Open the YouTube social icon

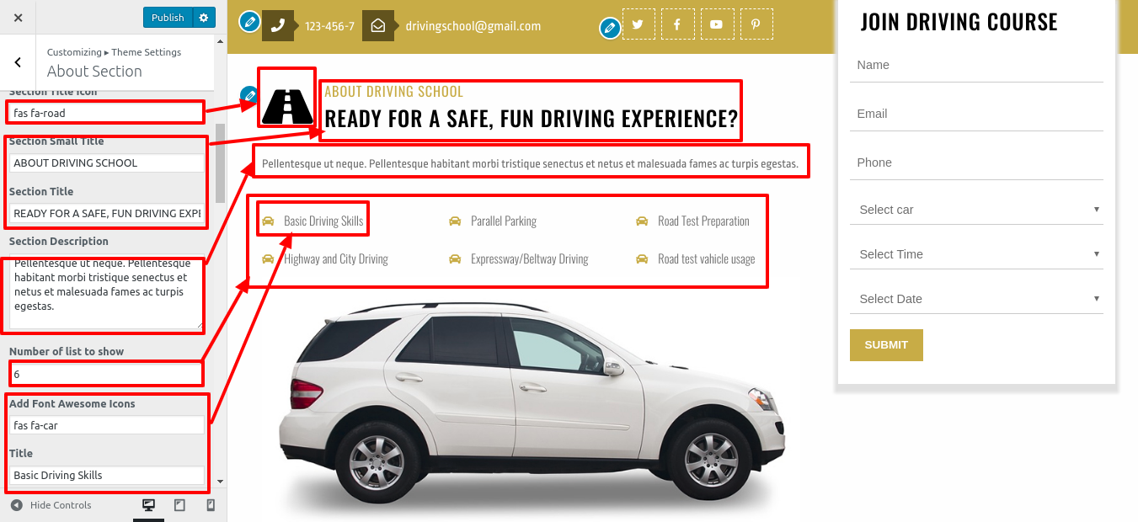[716, 24]
